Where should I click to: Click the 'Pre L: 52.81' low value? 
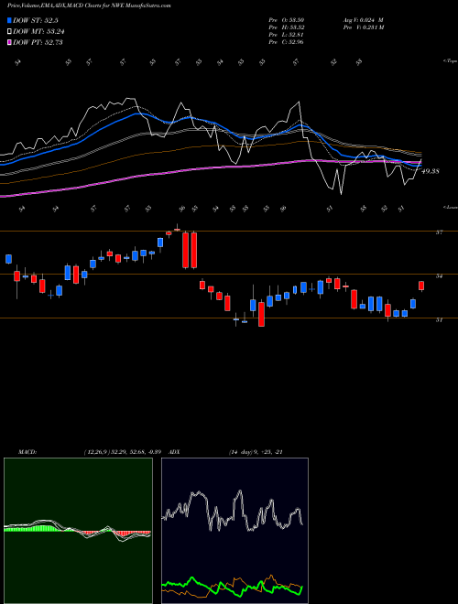tap(287, 35)
